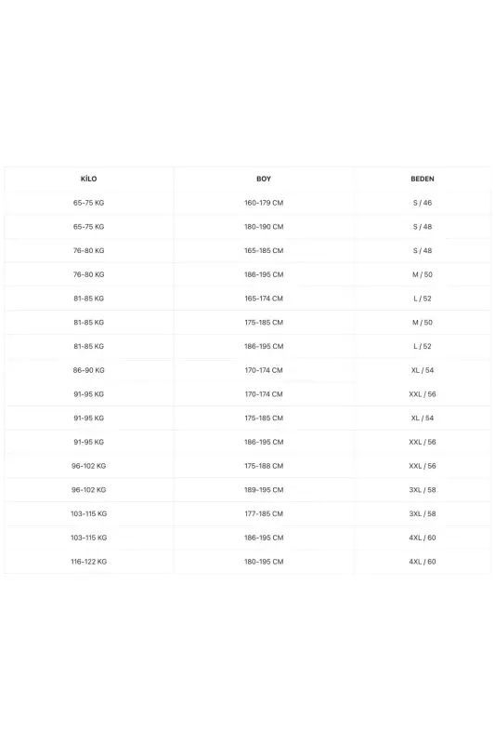
Task: Select the XXL / 56 cell beside 175-188 CM
Action: [x=422, y=466]
